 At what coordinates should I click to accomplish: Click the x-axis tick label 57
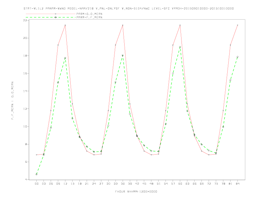pos(173,184)
